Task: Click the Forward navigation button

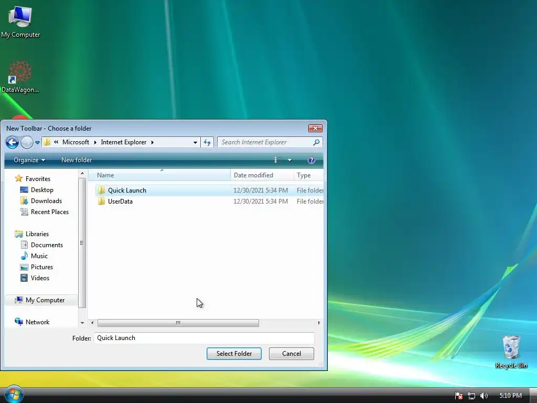Action: coord(27,142)
